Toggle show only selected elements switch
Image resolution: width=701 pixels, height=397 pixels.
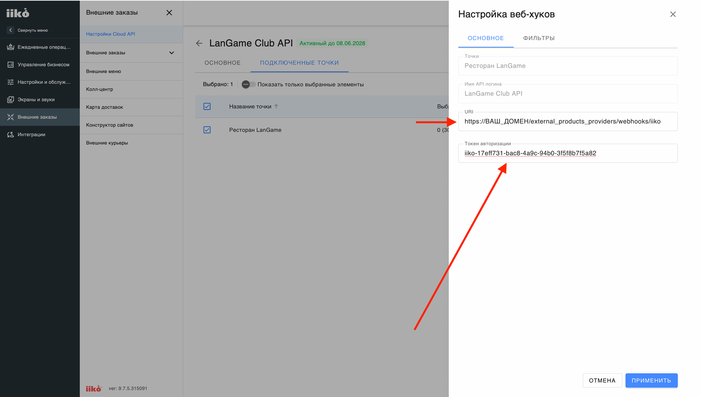pos(248,84)
